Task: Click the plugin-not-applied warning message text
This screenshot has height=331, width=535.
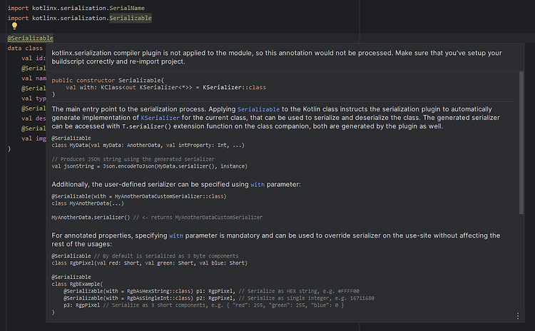Action: click(277, 57)
